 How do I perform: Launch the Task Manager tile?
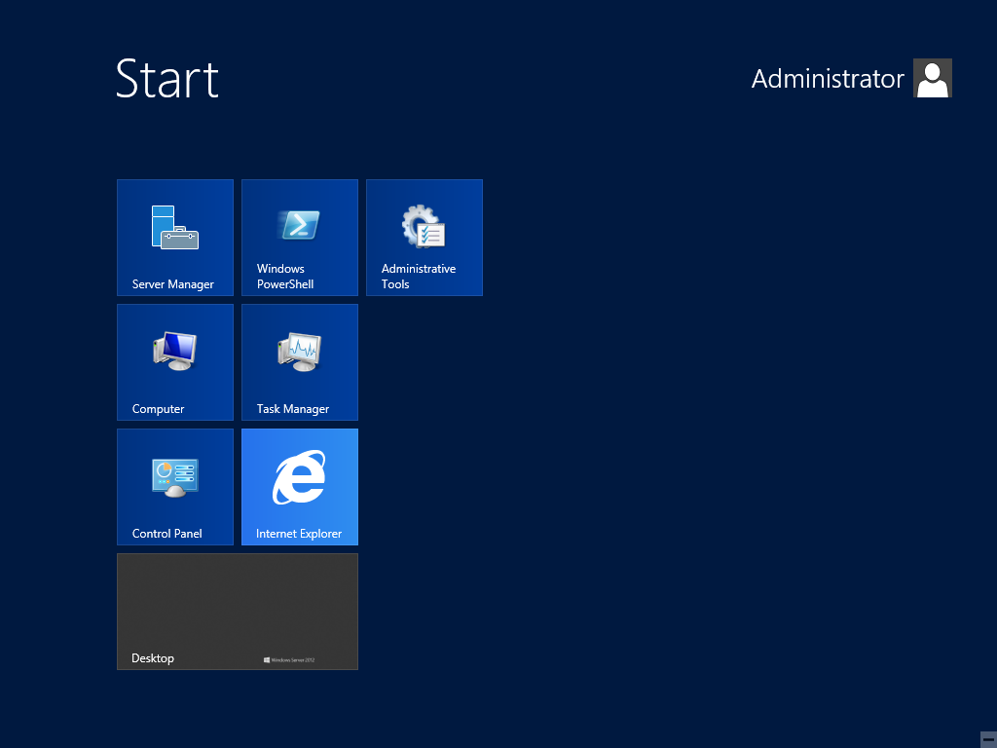point(300,362)
